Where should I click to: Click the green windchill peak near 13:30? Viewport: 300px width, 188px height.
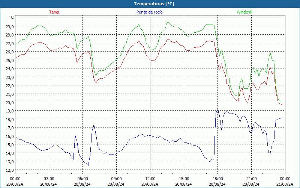point(168,23)
